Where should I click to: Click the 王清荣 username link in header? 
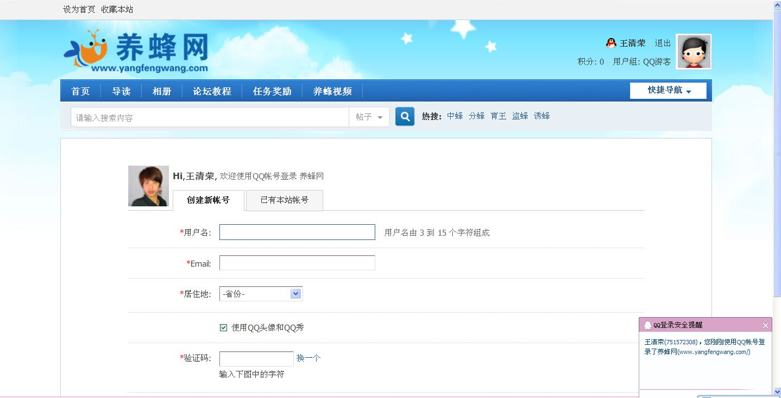coord(633,43)
